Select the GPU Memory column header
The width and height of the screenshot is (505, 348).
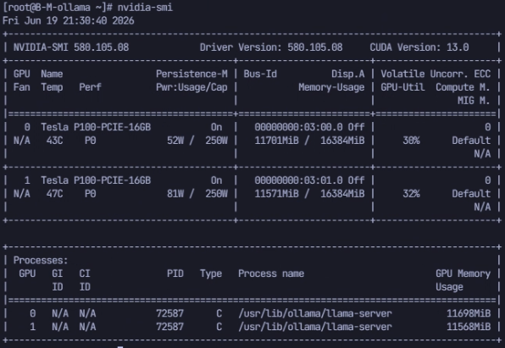tap(463, 273)
